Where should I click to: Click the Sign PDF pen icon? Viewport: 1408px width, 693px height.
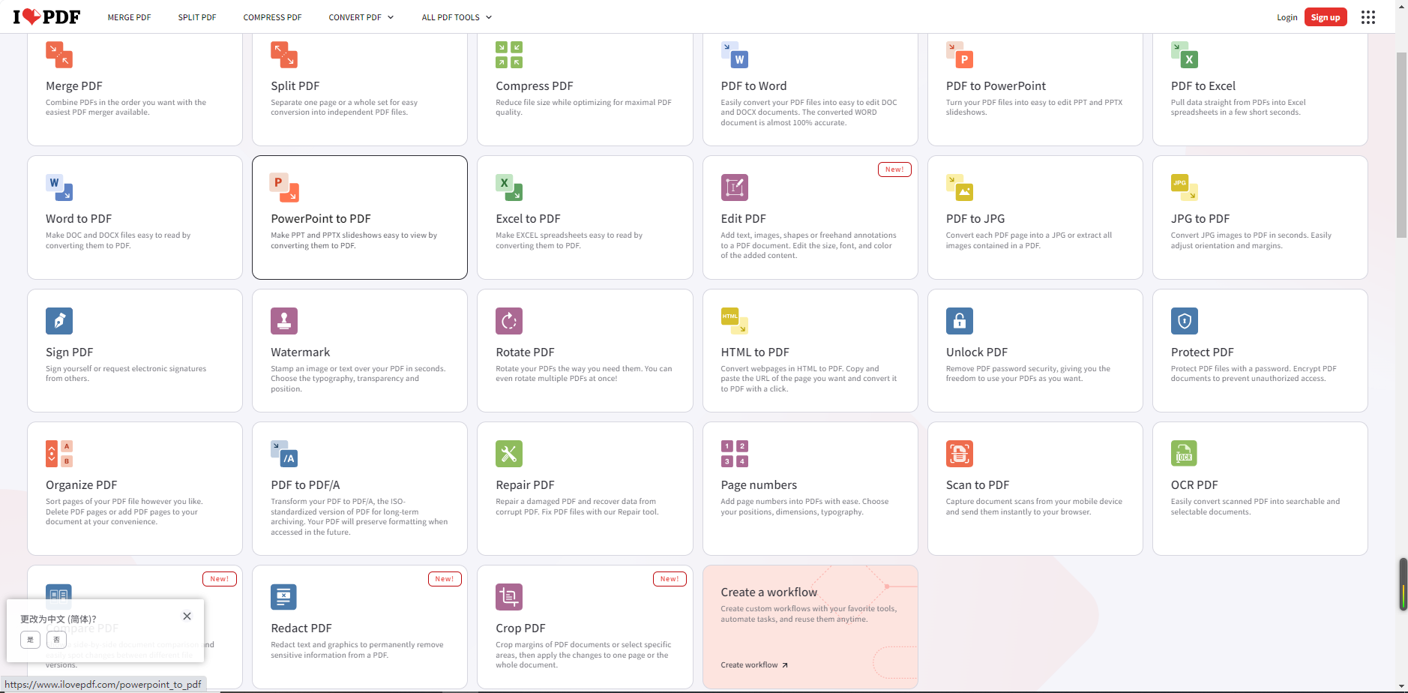coord(58,321)
